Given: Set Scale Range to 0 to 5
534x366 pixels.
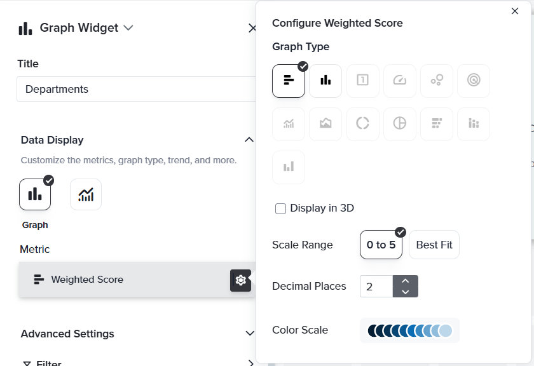Looking at the screenshot, I should (381, 245).
